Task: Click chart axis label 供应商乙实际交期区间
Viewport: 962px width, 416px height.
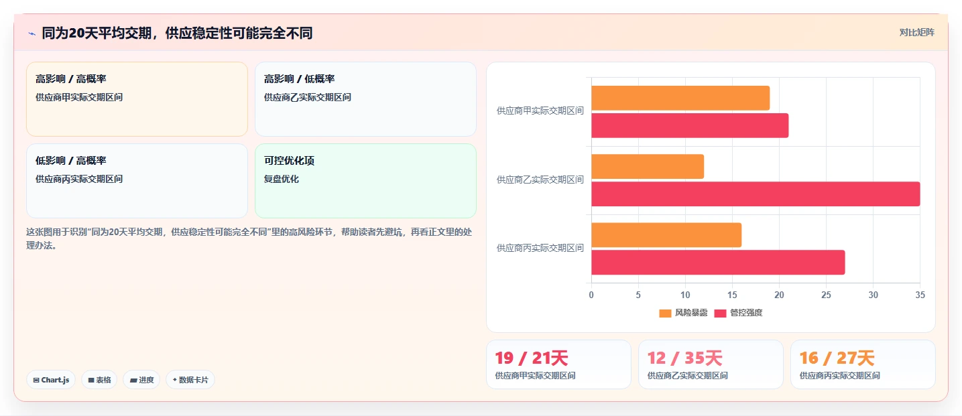Action: pyautogui.click(x=540, y=180)
